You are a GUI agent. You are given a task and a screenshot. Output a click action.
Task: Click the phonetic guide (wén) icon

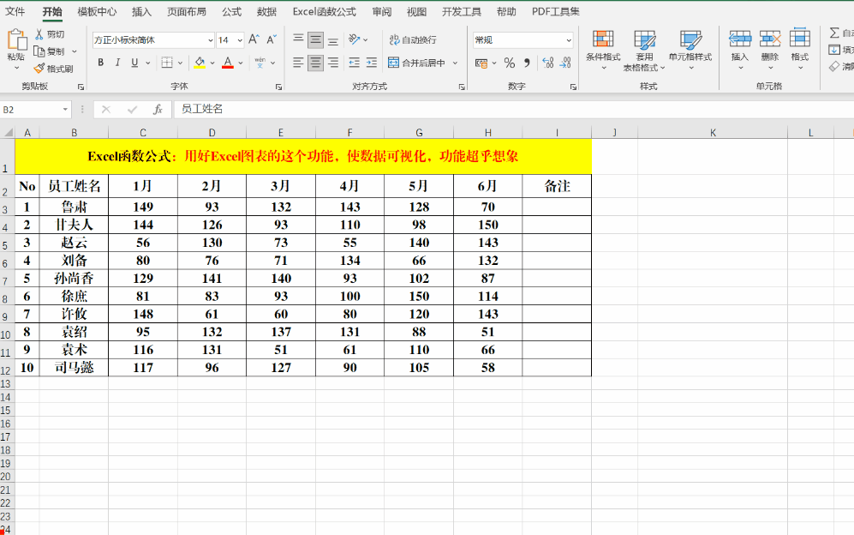260,63
